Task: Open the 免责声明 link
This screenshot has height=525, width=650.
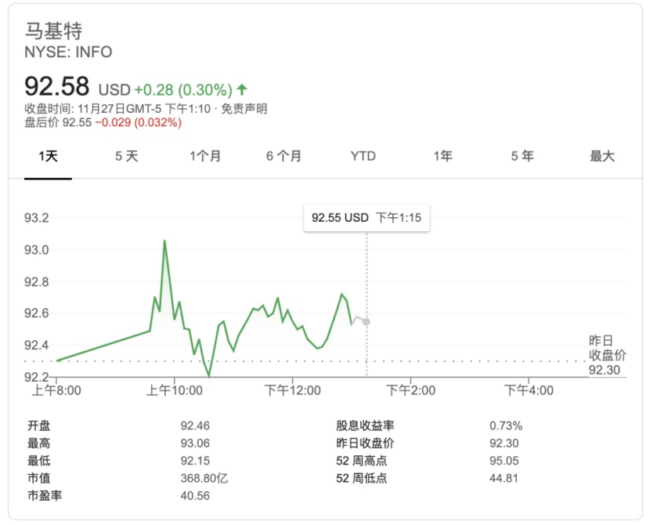Action: [244, 109]
